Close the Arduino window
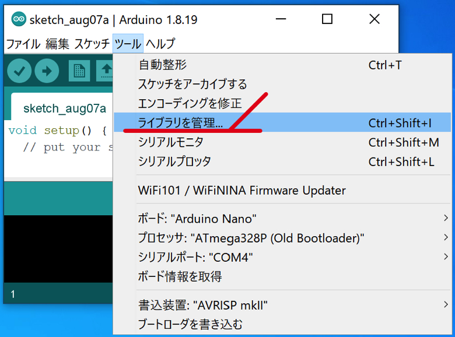Screen dimensions: 455x337 (x=374, y=19)
